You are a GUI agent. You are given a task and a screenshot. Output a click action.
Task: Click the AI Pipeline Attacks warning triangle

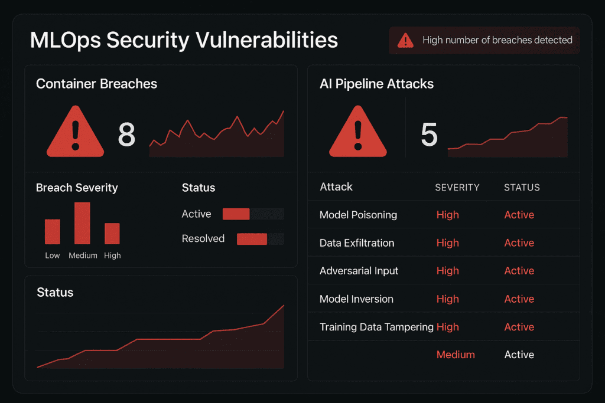358,133
